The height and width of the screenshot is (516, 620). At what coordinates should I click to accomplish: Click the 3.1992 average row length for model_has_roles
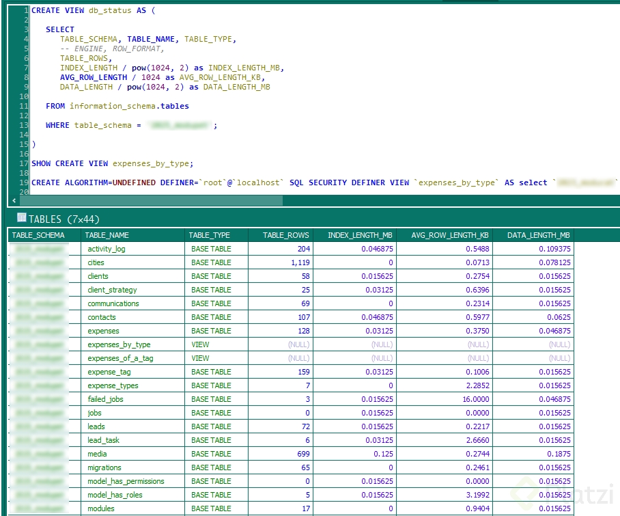tap(445, 495)
